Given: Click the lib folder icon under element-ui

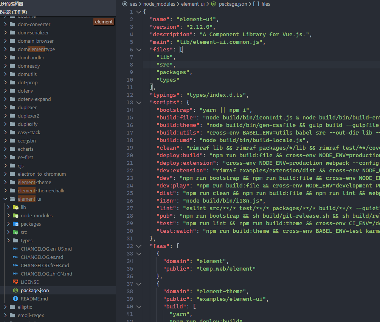Looking at the screenshot, I should pos(16,207).
